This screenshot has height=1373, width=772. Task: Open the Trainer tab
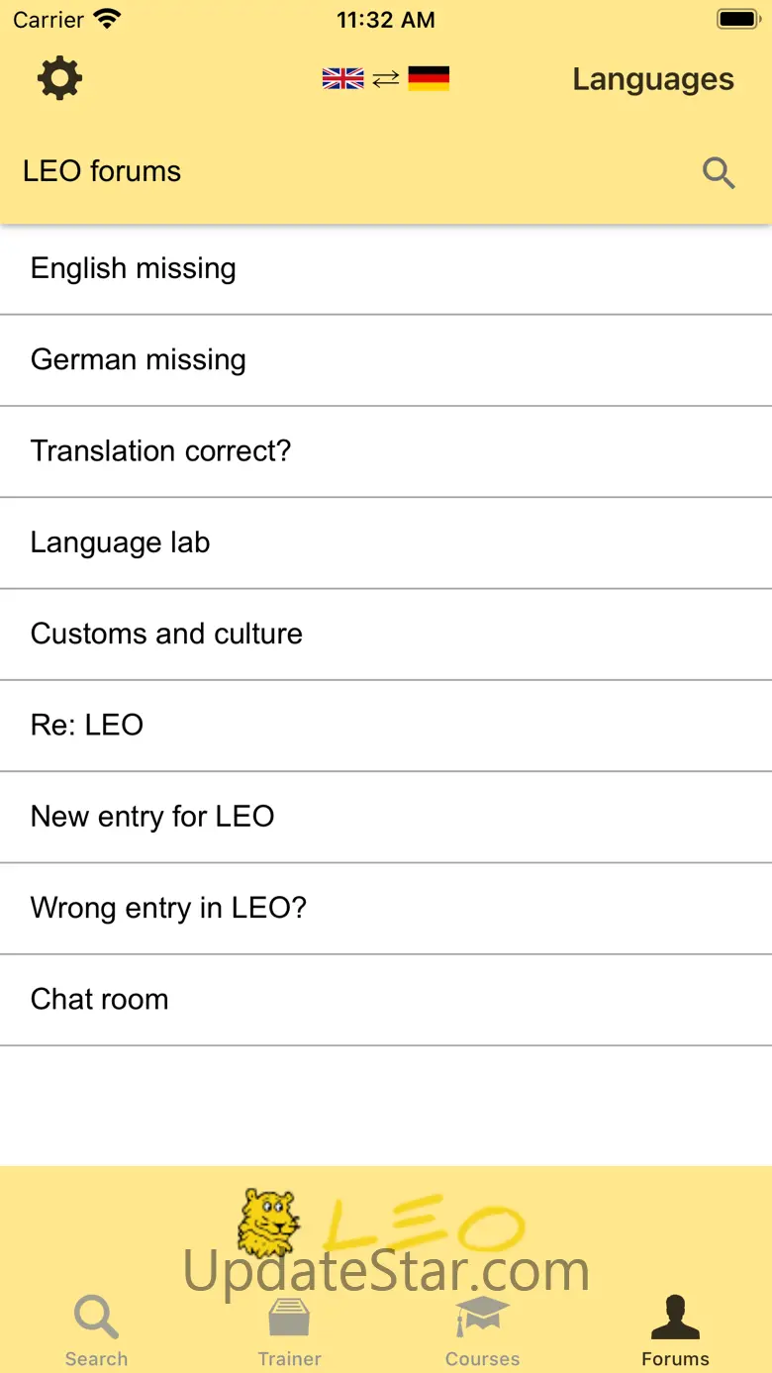(x=289, y=1331)
